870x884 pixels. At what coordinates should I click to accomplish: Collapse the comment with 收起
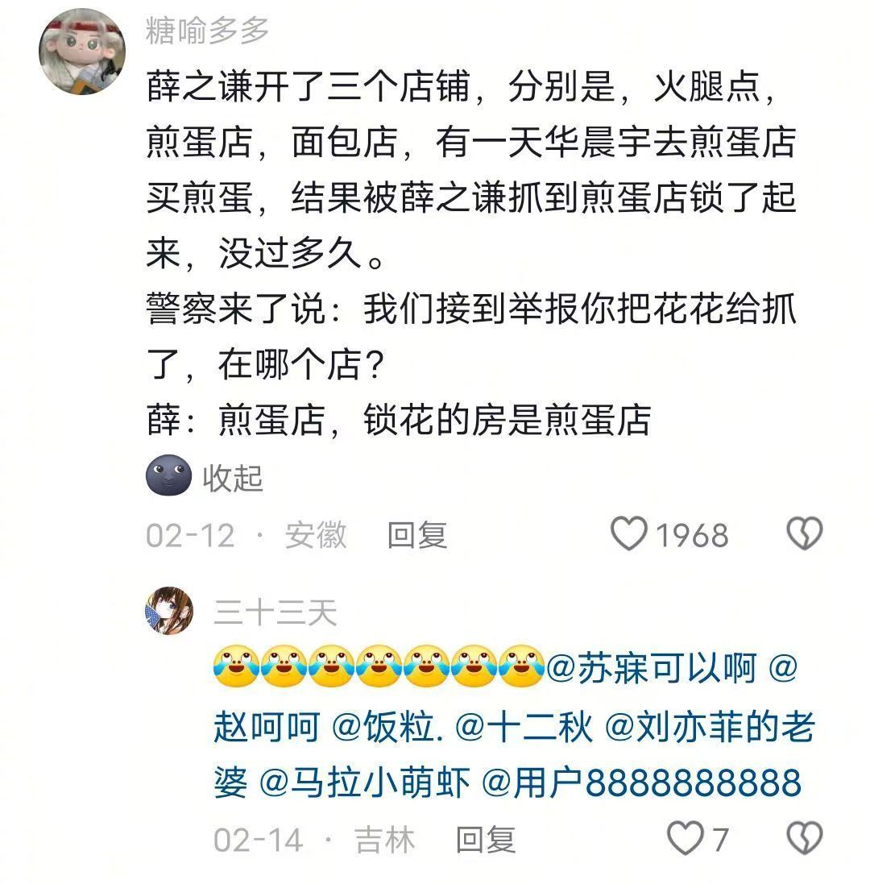tap(233, 479)
